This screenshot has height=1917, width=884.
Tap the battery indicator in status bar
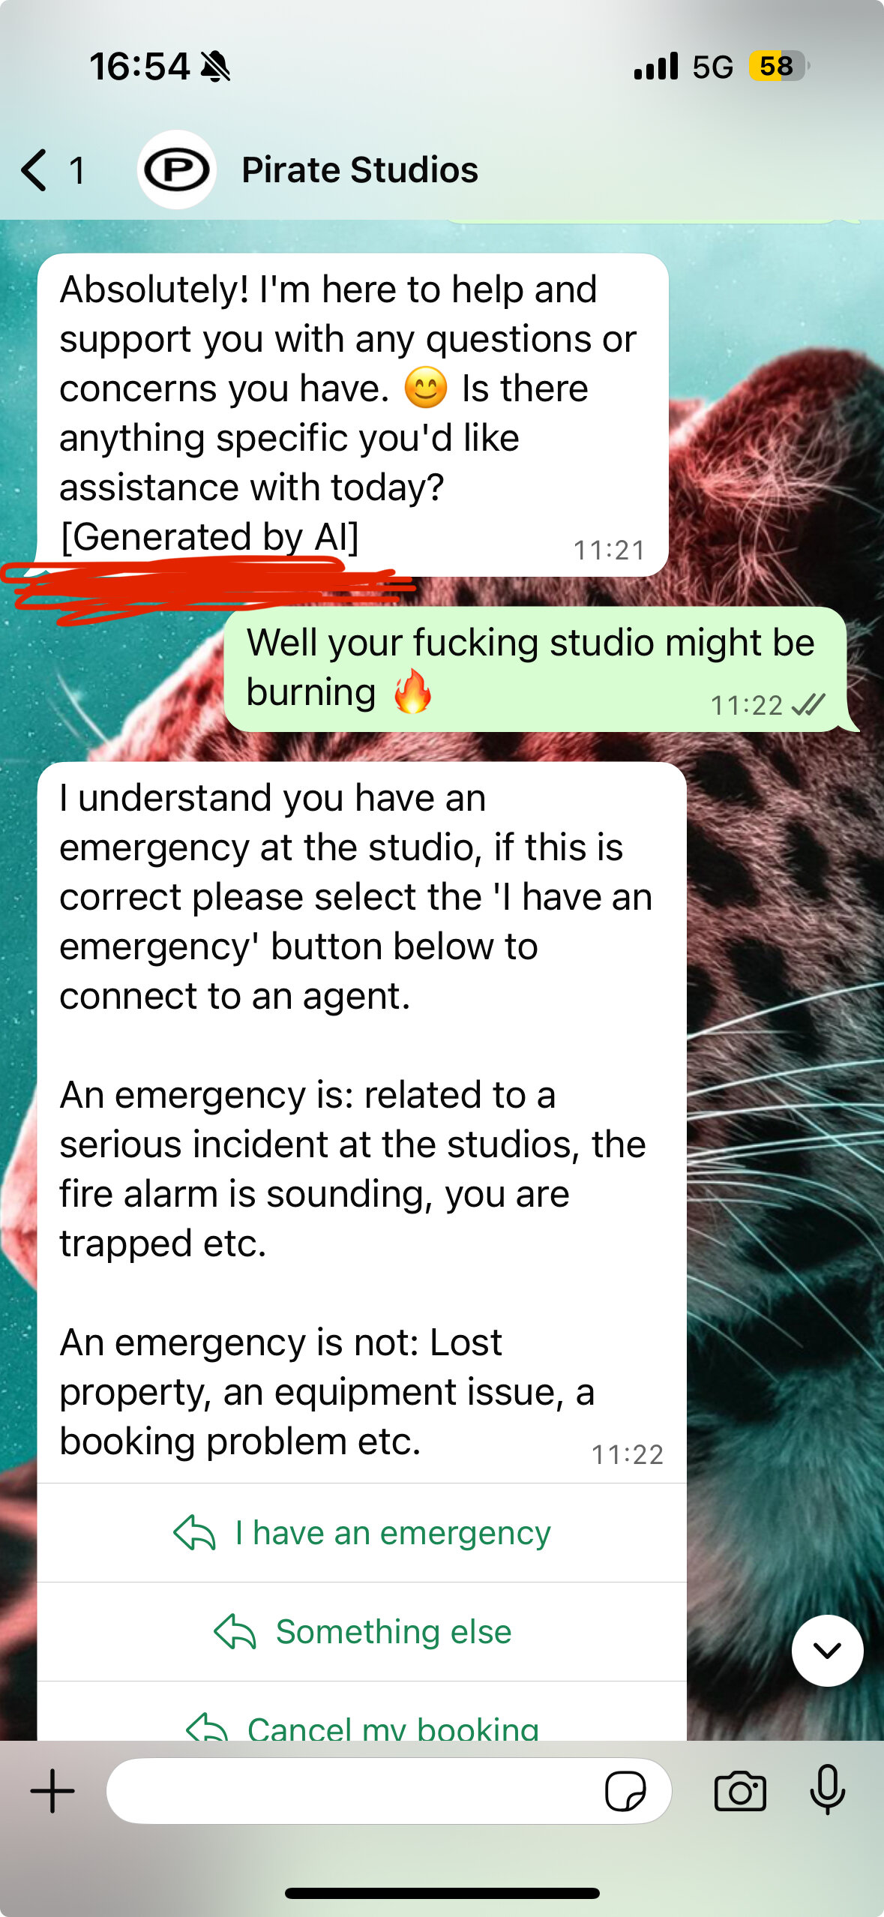point(779,66)
